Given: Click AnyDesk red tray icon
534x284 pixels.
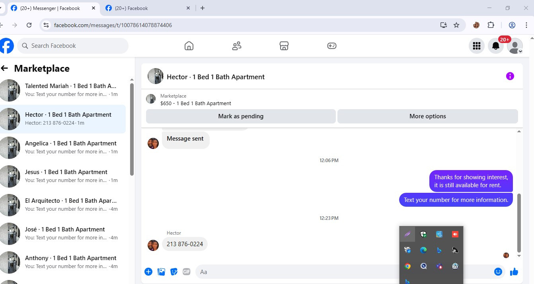Looking at the screenshot, I should 455,234.
